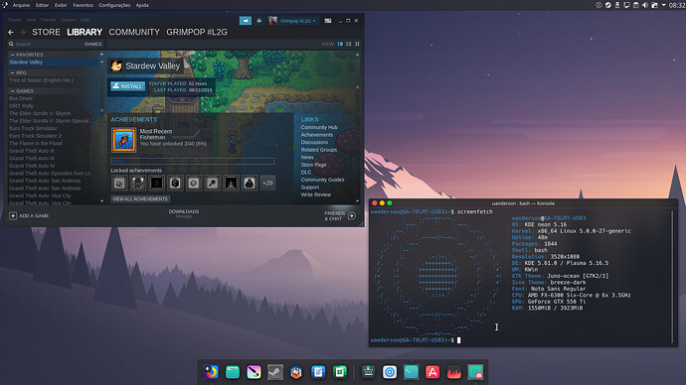Viewport: 686px width, 385px height.
Task: Collapse the FAVORITES category
Action: (x=12, y=55)
